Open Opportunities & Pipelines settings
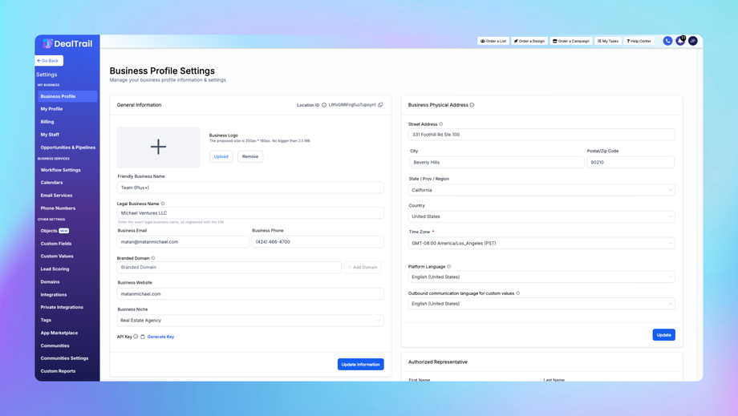The height and width of the screenshot is (416, 738). (67, 147)
